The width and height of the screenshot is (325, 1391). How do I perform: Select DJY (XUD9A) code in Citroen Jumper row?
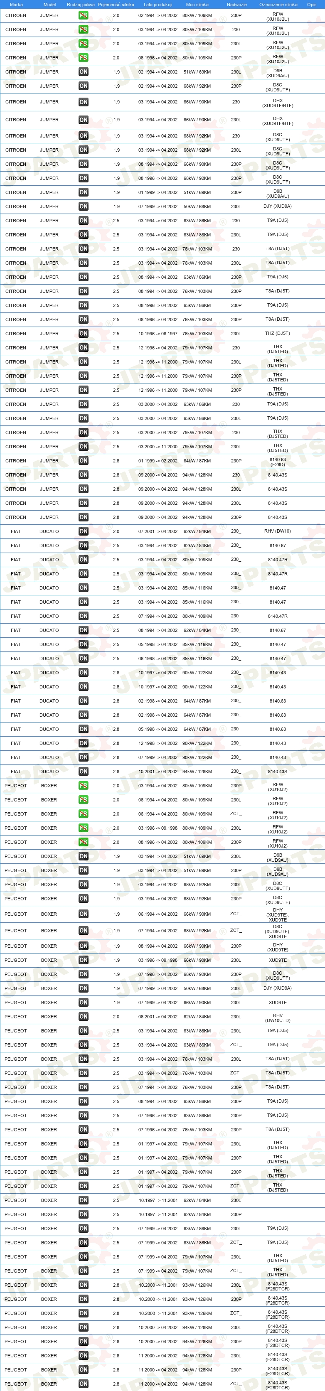tap(278, 206)
